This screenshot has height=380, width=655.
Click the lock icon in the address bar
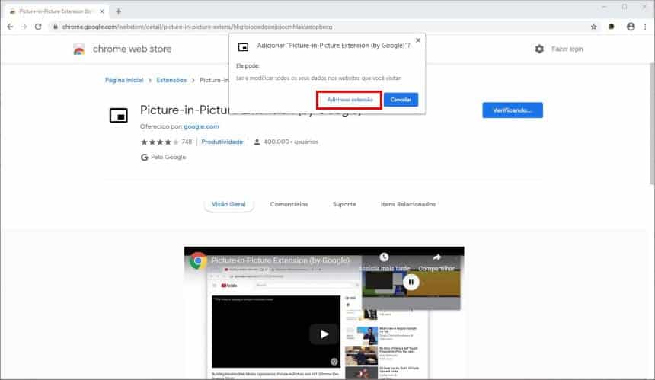55,27
